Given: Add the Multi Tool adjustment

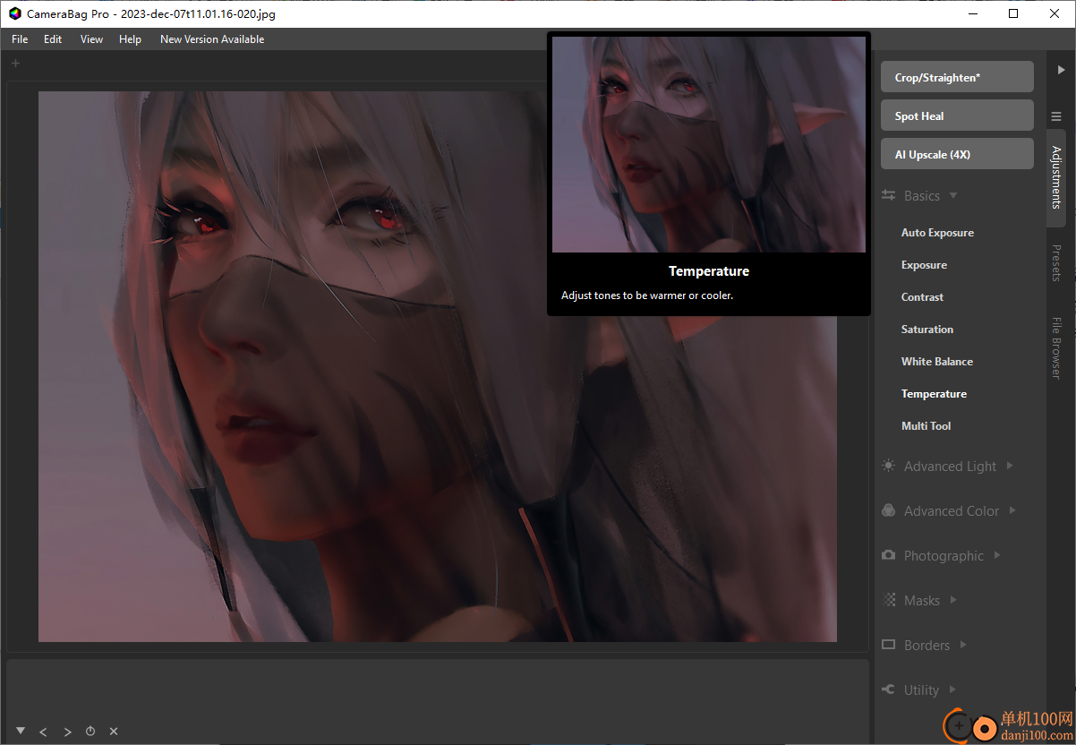Looking at the screenshot, I should (926, 426).
